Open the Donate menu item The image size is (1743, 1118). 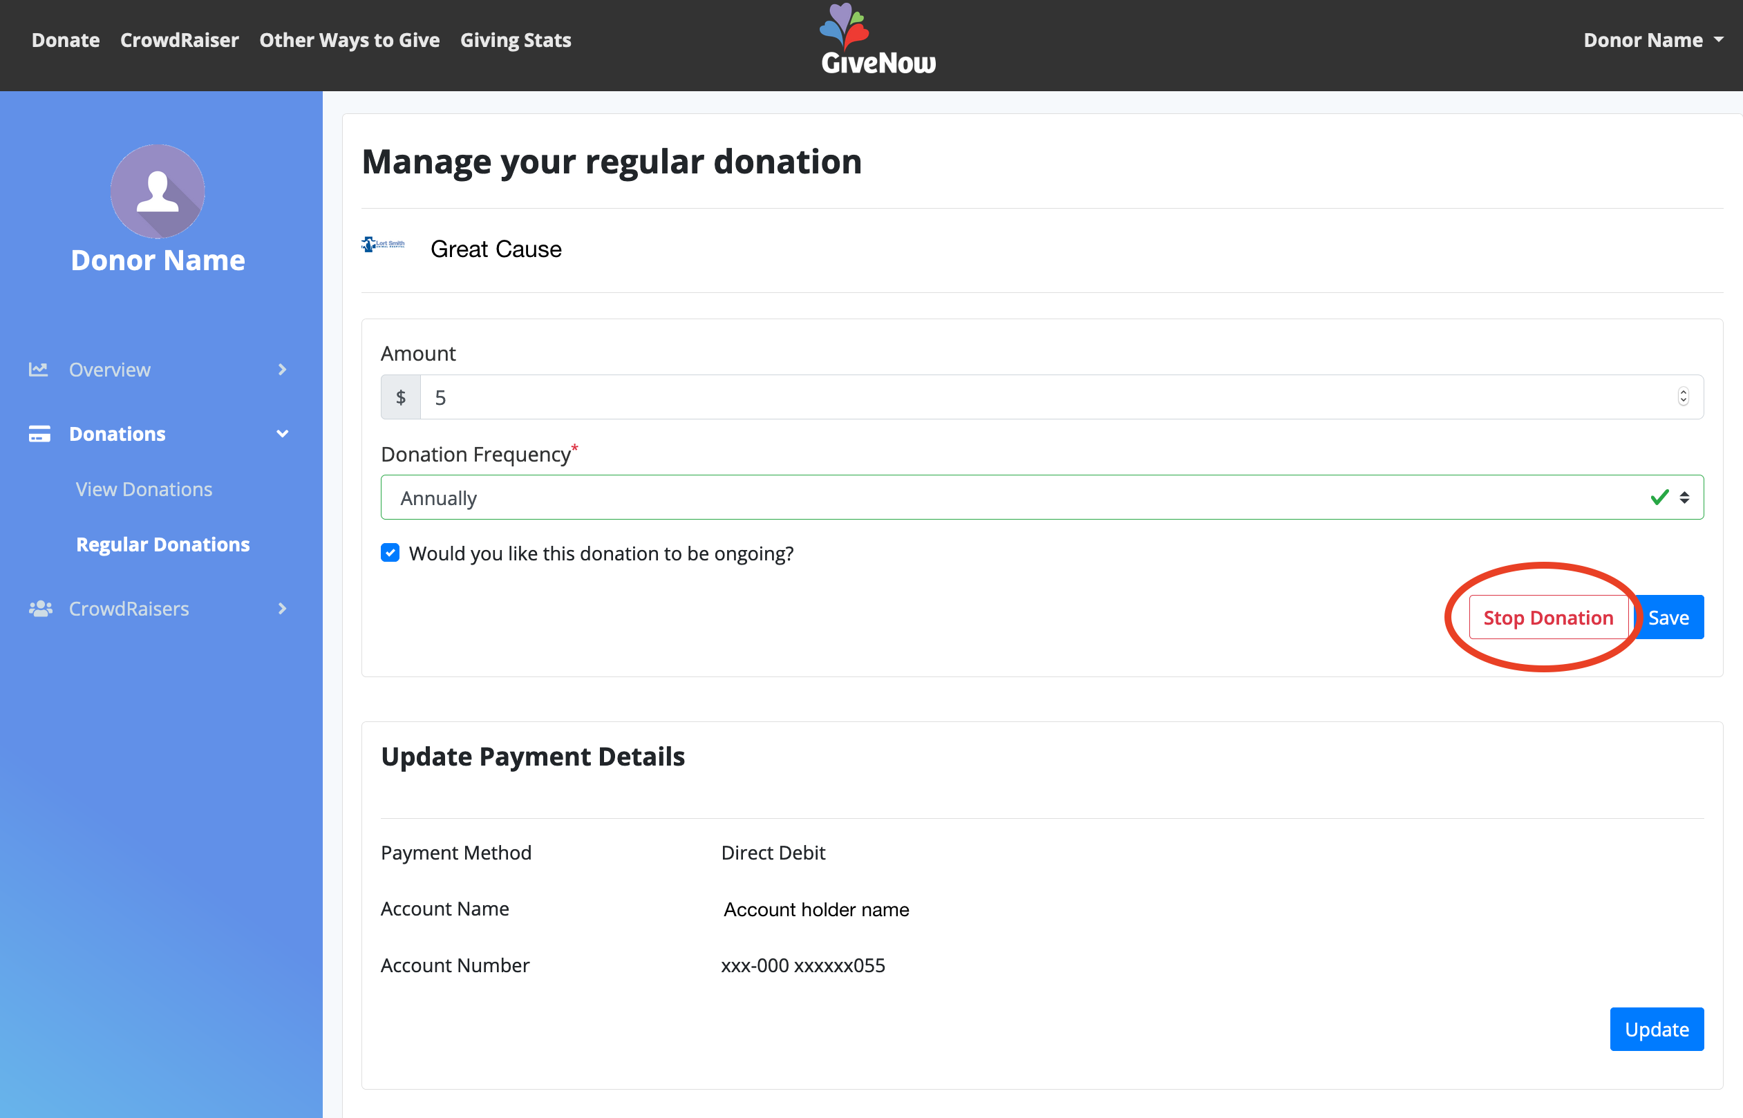click(x=66, y=40)
